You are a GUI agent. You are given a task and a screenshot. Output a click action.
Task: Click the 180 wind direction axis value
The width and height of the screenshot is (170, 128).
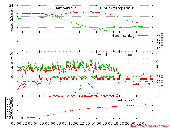click(160, 86)
